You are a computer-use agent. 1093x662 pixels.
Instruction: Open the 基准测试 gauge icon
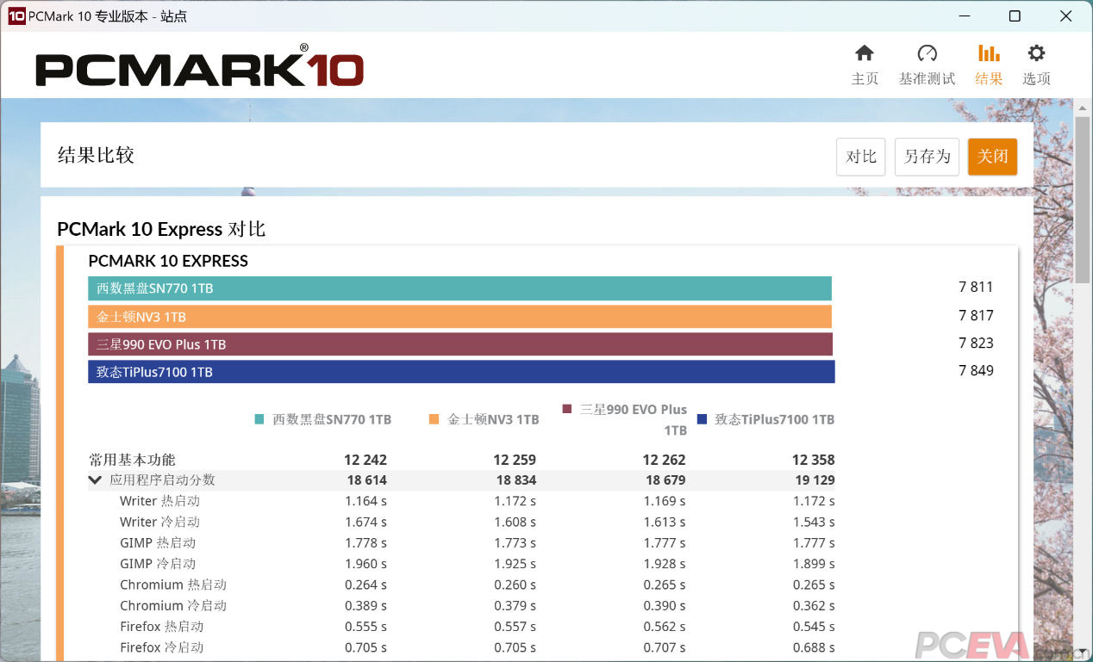pos(927,53)
